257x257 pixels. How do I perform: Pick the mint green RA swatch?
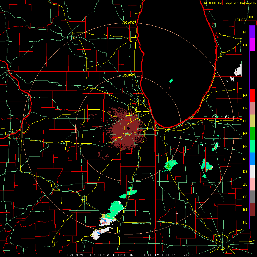(x=252, y=146)
